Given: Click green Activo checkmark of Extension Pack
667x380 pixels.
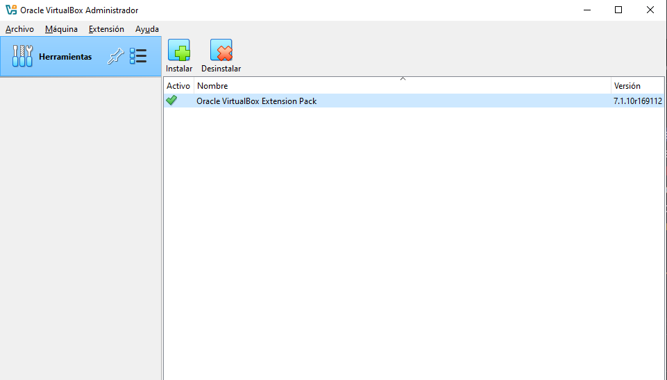Looking at the screenshot, I should coord(171,101).
